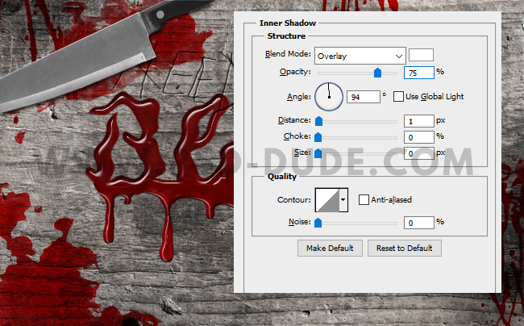Click the Distance slider handle
524x326 pixels.
click(x=318, y=120)
